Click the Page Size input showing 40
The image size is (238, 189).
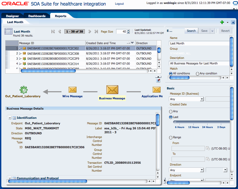click(122, 32)
